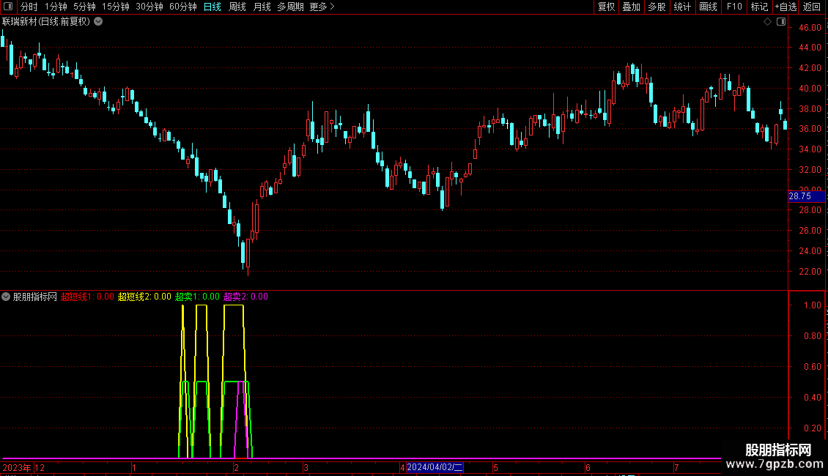Expand the 股朋指标网 indicator dropdown

click(x=6, y=297)
